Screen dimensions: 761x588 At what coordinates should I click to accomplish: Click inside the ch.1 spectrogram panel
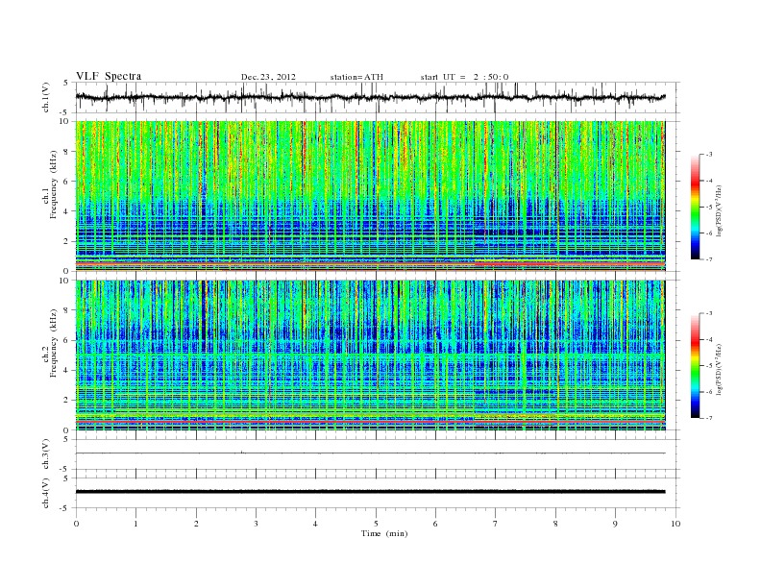point(370,196)
